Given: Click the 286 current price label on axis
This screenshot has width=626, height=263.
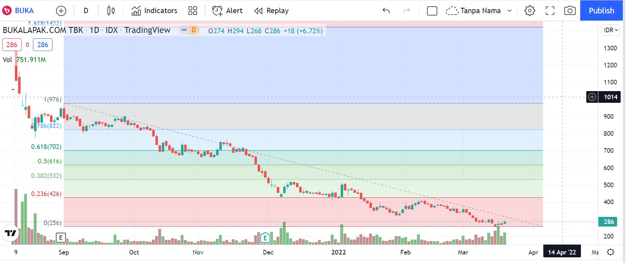Looking at the screenshot, I should (x=609, y=222).
